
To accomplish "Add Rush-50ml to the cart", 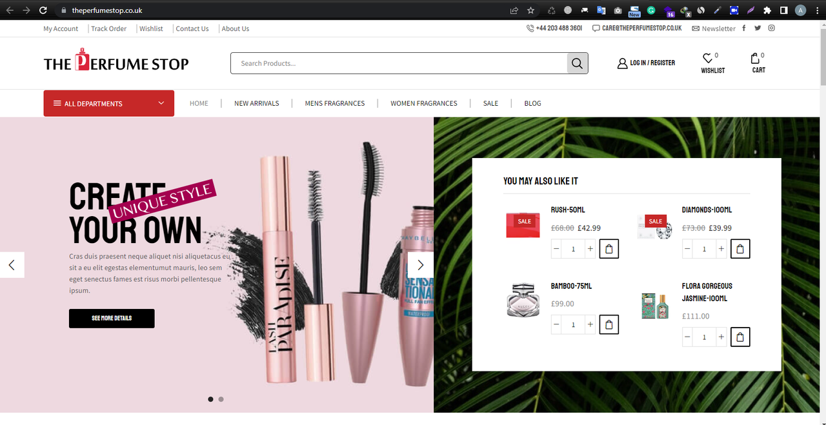I will point(609,249).
